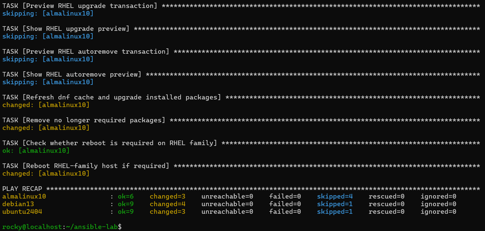The width and height of the screenshot is (485, 231).
Task: Click unreachable=0 in the ubuntu2404 recap row
Action: tap(227, 212)
